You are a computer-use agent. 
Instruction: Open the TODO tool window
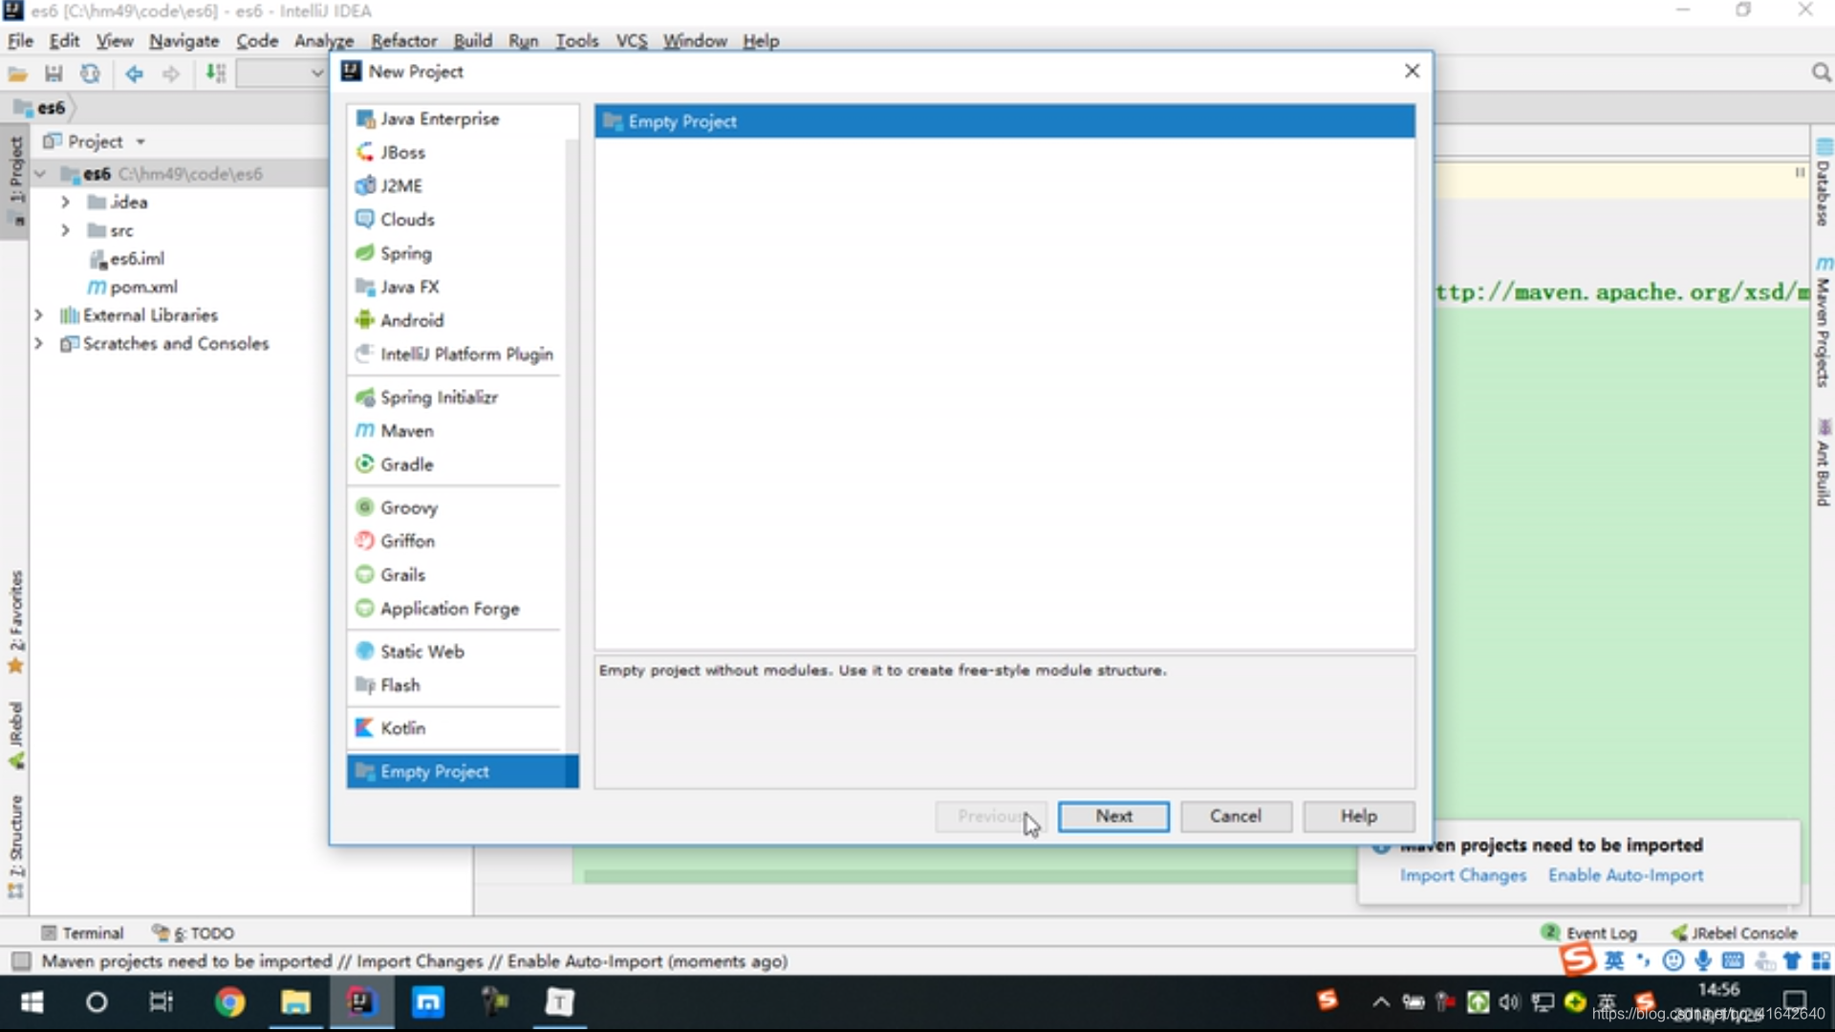[x=193, y=933]
